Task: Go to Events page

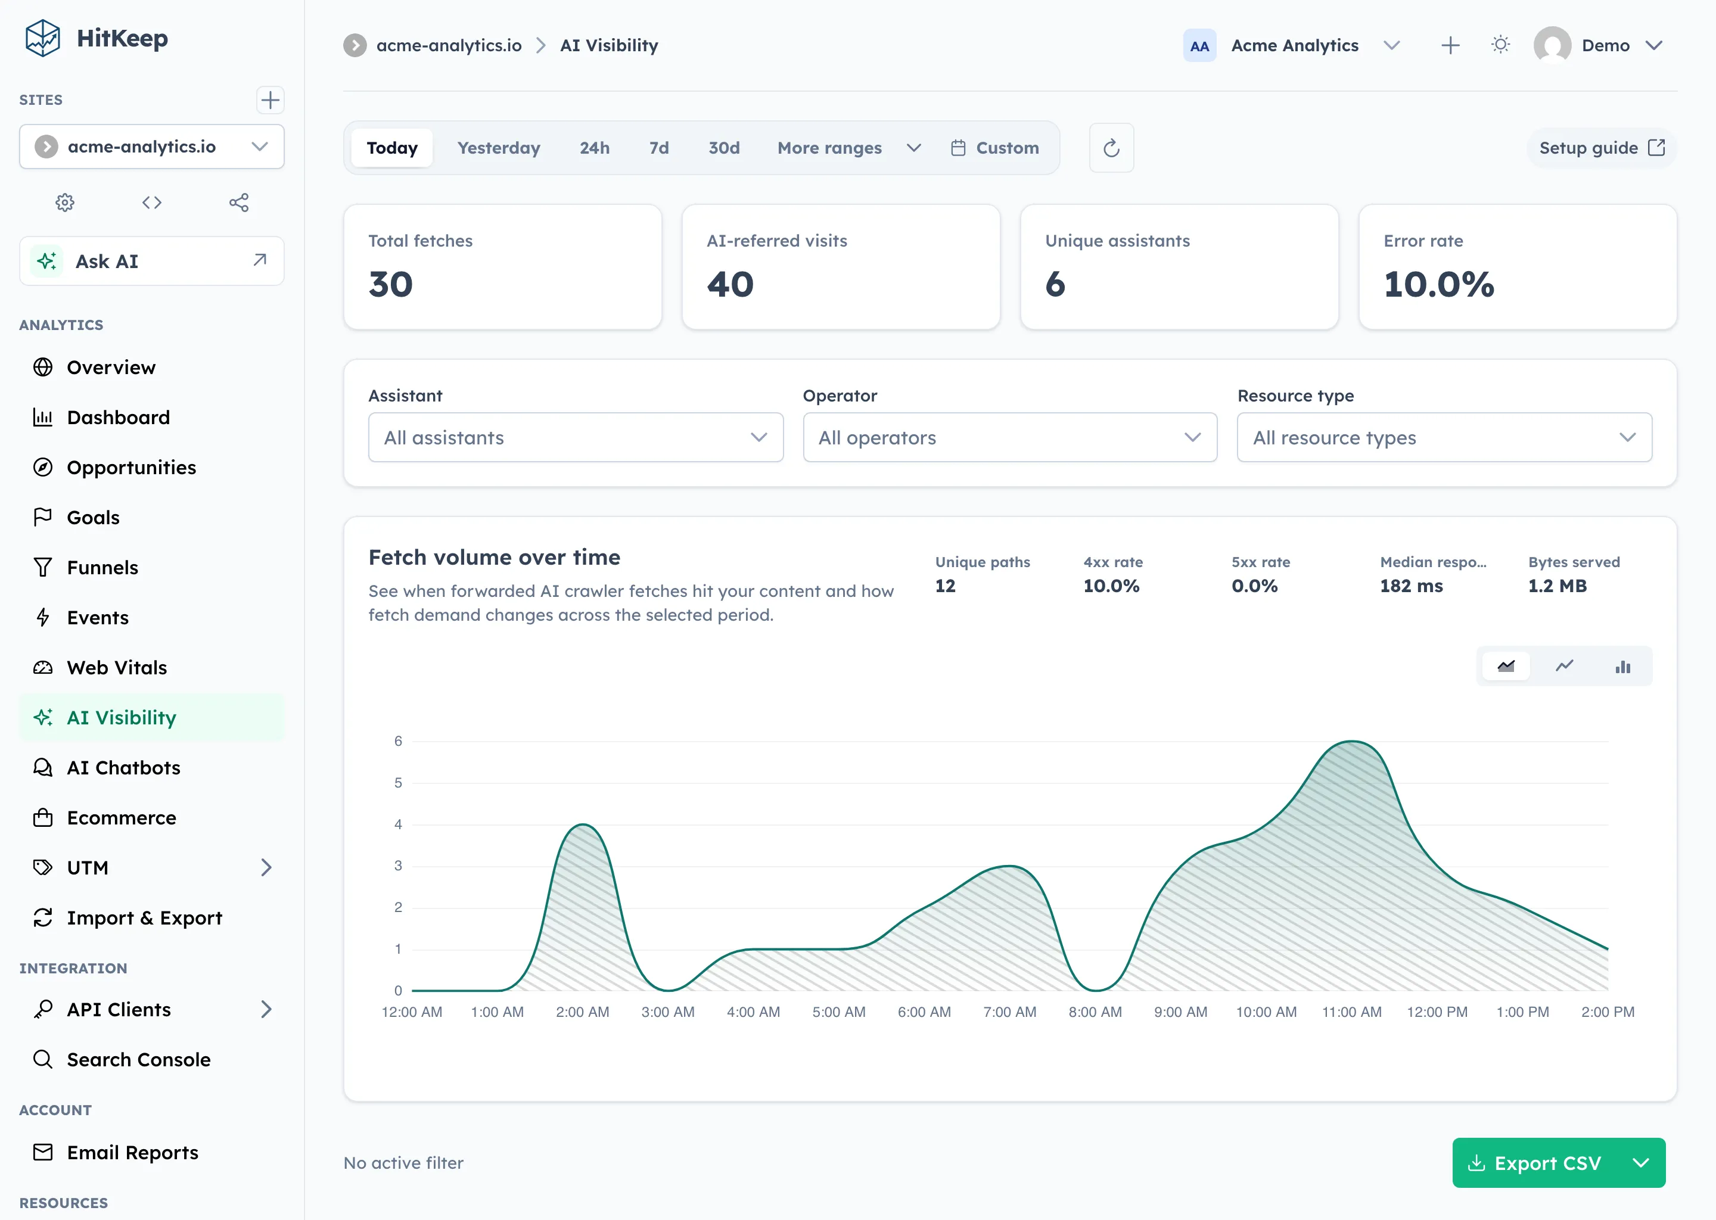Action: pos(152,618)
